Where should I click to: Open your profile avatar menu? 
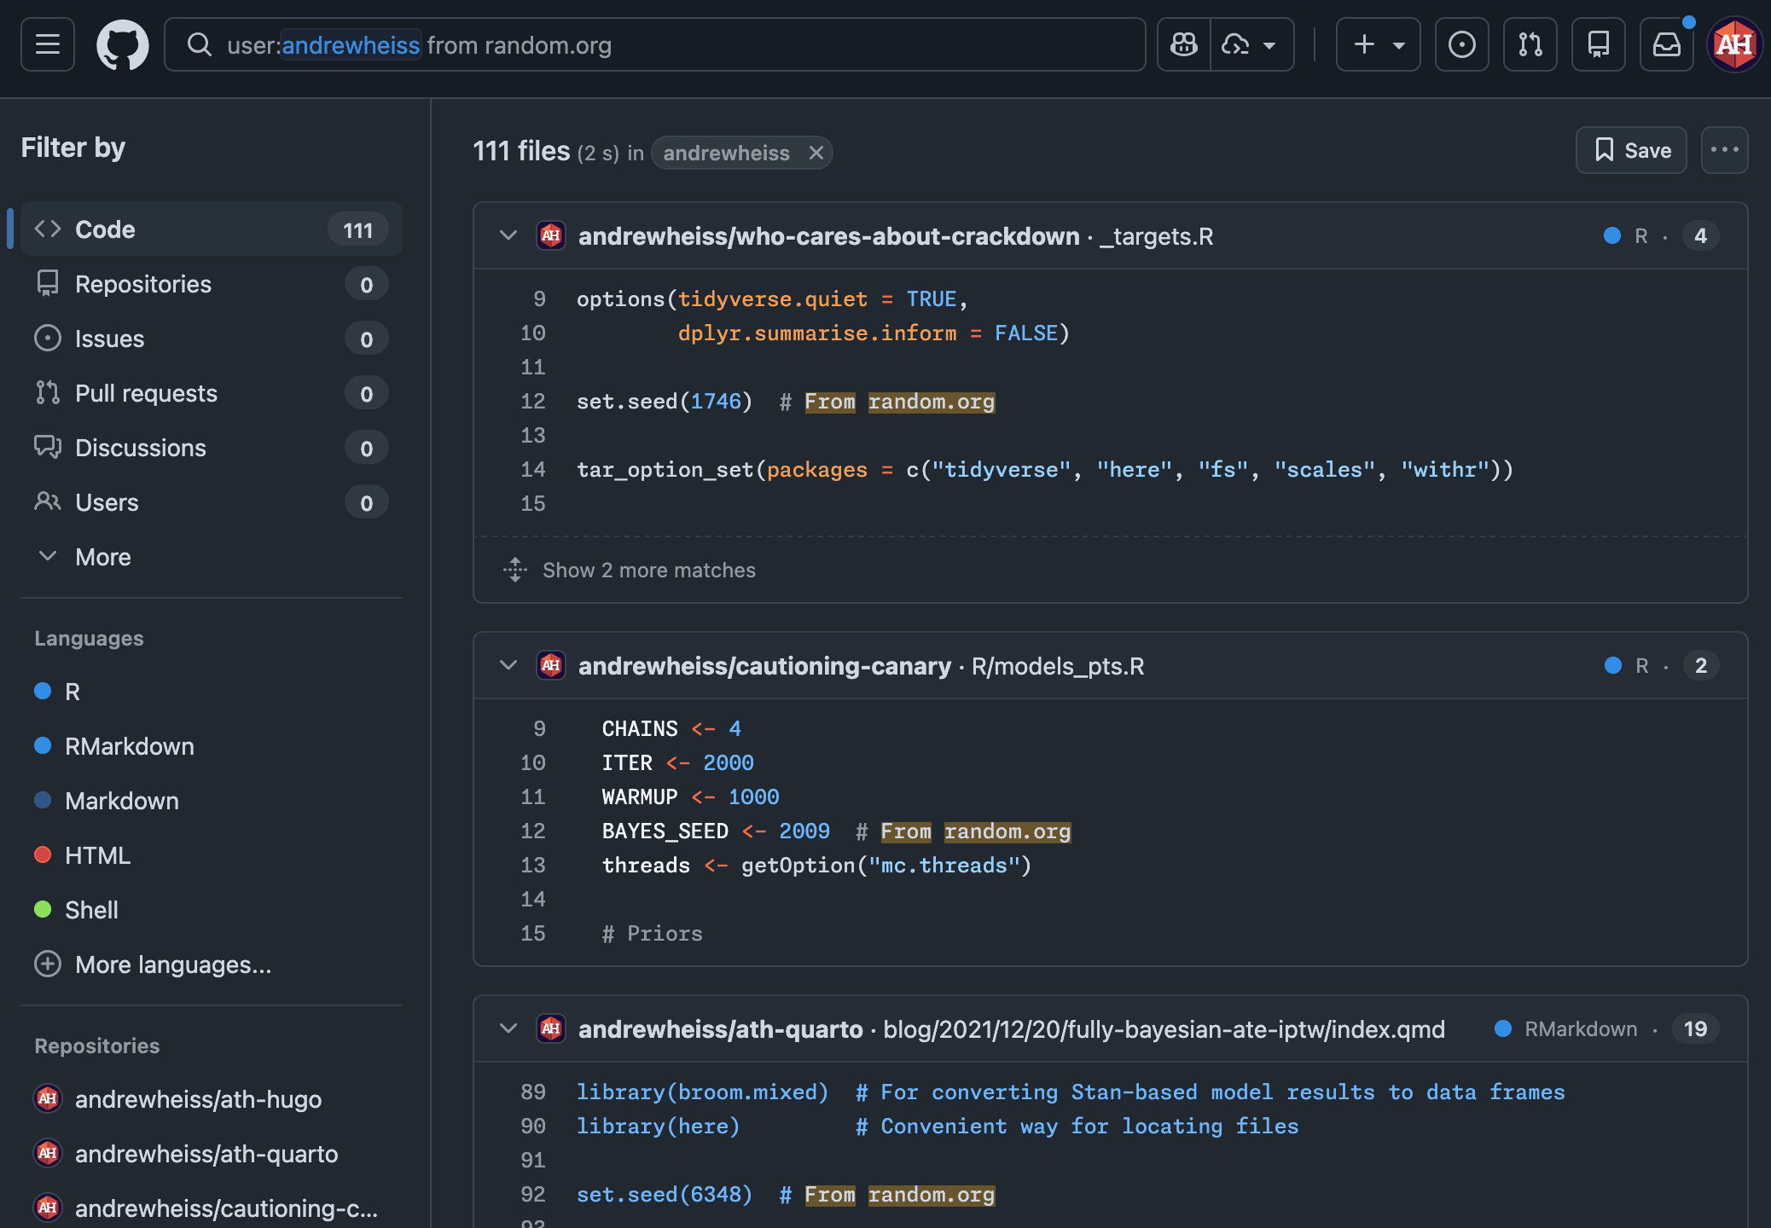point(1733,44)
